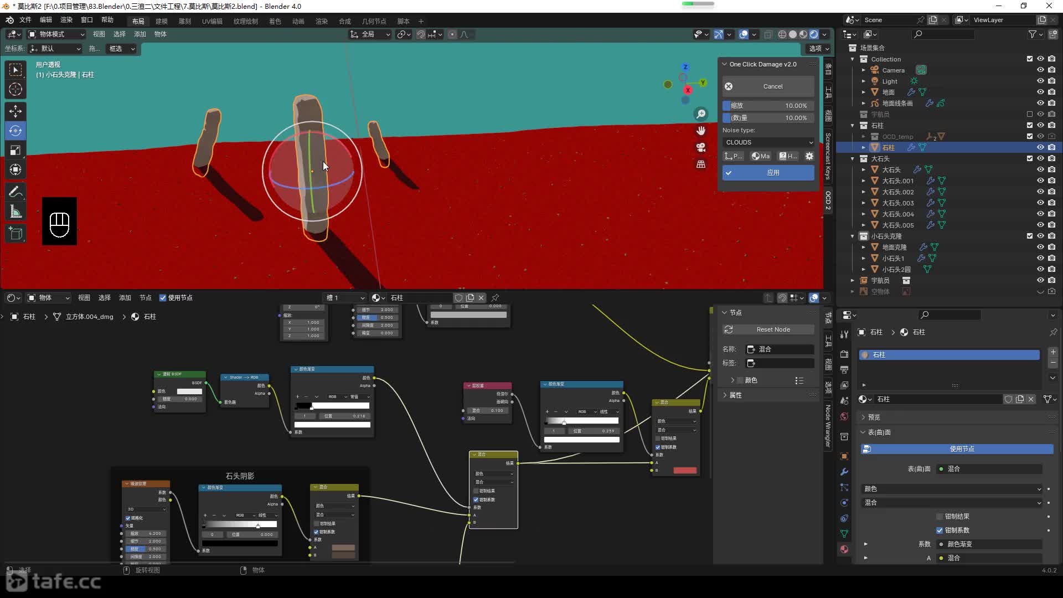Open the 物体模式 mode dropdown
The image size is (1063, 598).
tap(56, 34)
